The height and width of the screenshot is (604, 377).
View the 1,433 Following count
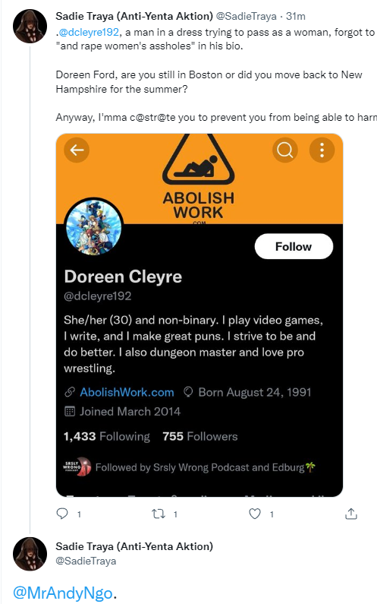point(106,436)
